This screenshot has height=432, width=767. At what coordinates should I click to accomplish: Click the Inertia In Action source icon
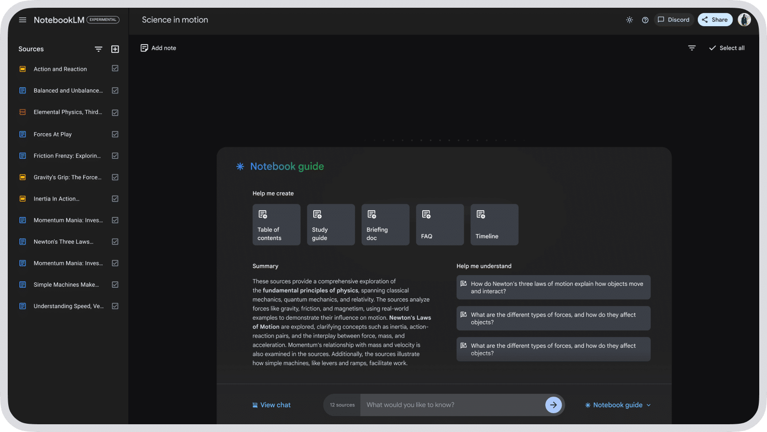[x=22, y=199]
